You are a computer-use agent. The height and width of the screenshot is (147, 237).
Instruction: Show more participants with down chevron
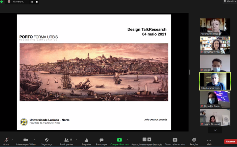point(215,130)
